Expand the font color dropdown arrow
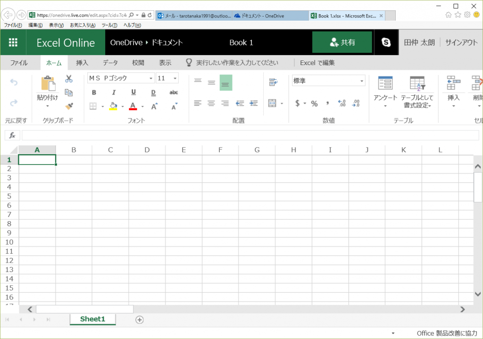 pyautogui.click(x=142, y=107)
